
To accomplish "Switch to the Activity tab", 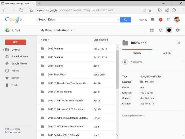I will 167,53.
